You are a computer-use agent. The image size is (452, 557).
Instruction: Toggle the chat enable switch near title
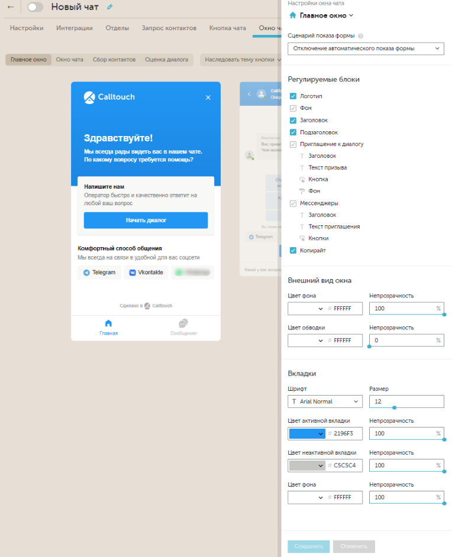(35, 7)
